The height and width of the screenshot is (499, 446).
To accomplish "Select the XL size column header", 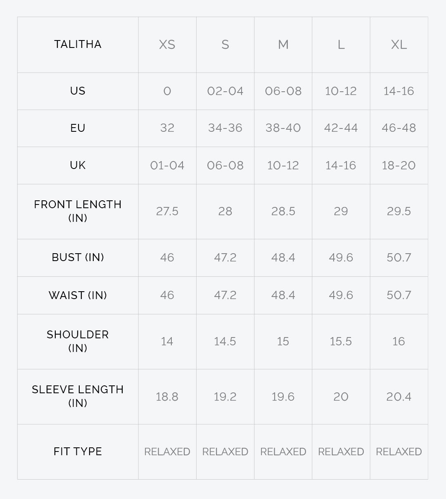I will pyautogui.click(x=399, y=45).
